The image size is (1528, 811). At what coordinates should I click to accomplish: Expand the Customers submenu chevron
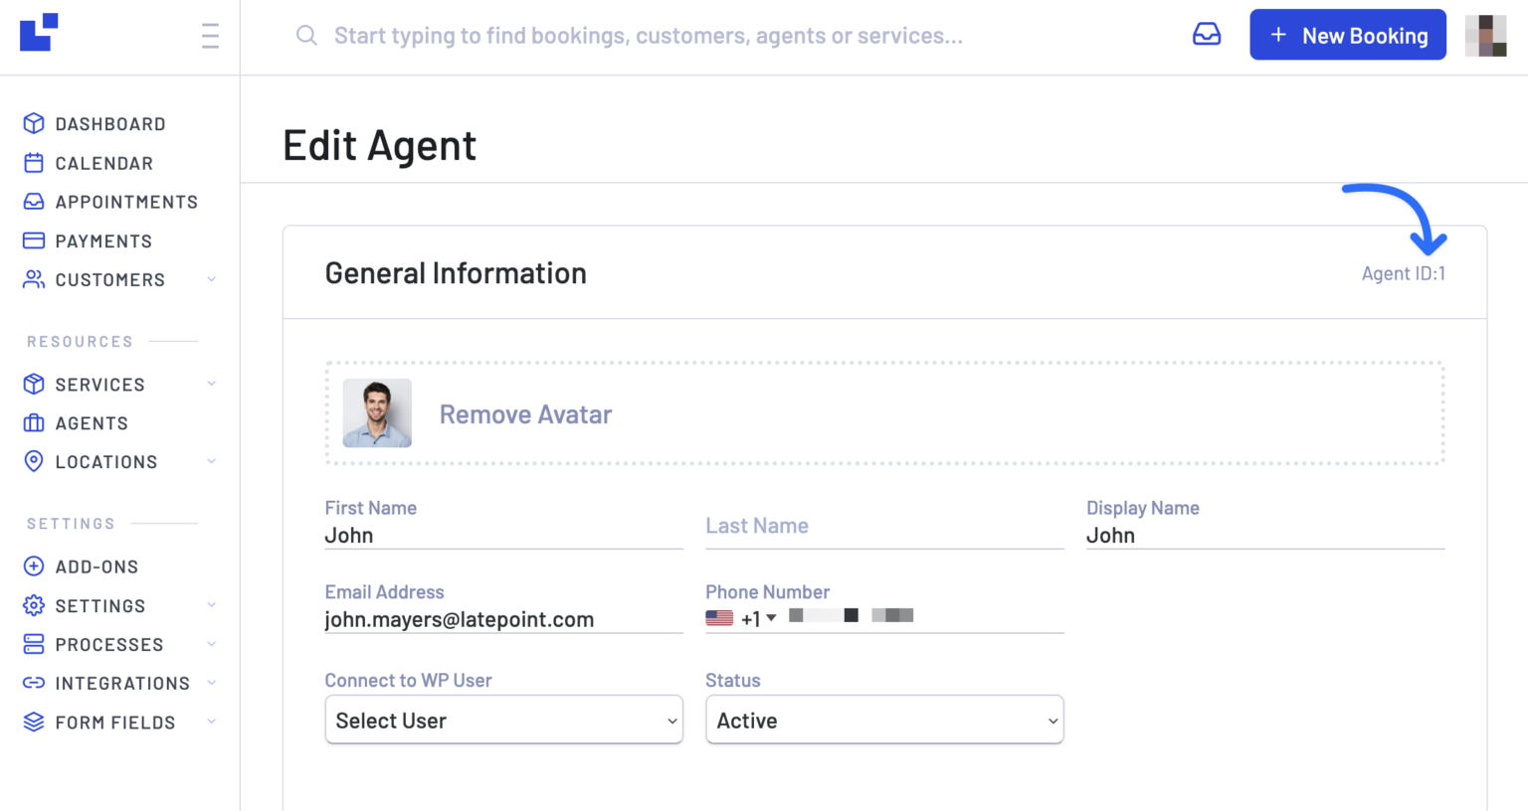click(211, 279)
